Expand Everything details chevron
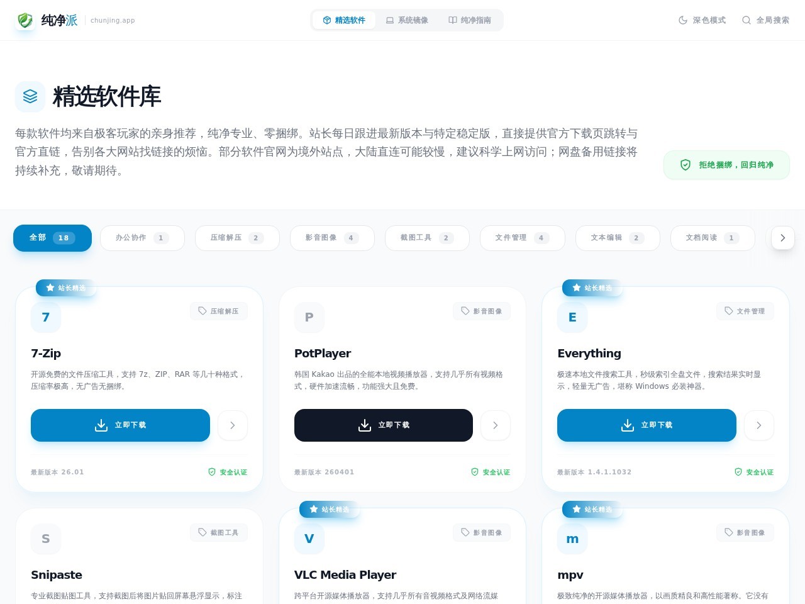805x604 pixels. pyautogui.click(x=759, y=425)
